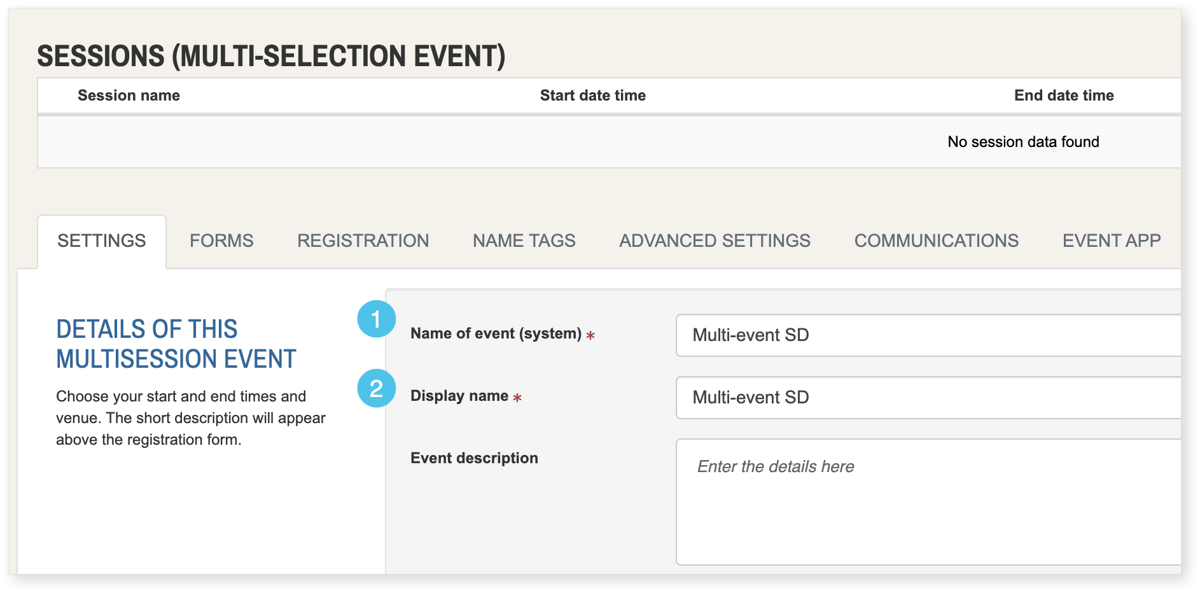Click the red asterisk beside Display name
The height and width of the screenshot is (593, 1200).
(x=517, y=398)
